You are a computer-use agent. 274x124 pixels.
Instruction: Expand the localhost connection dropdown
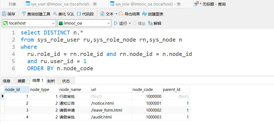pos(53,23)
